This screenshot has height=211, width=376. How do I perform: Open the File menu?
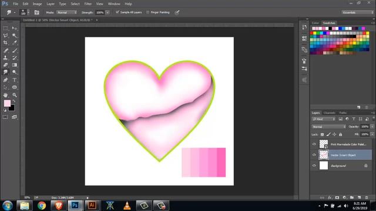[x=16, y=4]
